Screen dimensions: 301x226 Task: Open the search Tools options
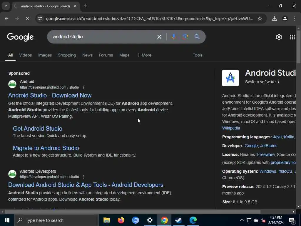(198, 55)
